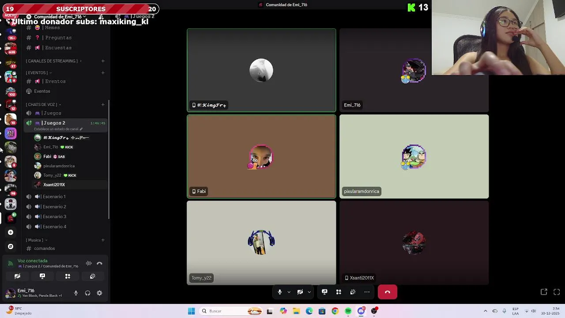Collapse the CHATS DE VOZ category
This screenshot has height=318, width=565.
click(43, 105)
